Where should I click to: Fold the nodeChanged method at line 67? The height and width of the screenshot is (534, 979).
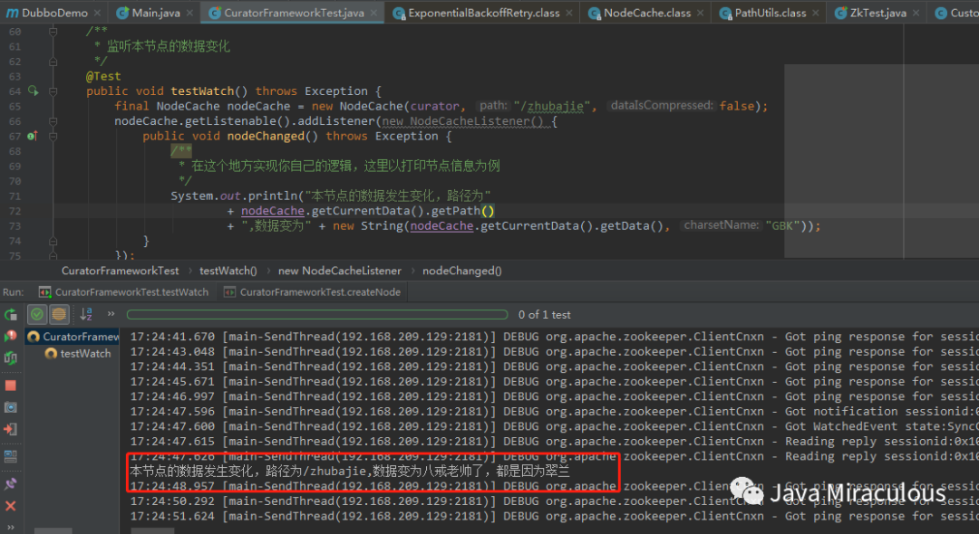pyautogui.click(x=53, y=136)
